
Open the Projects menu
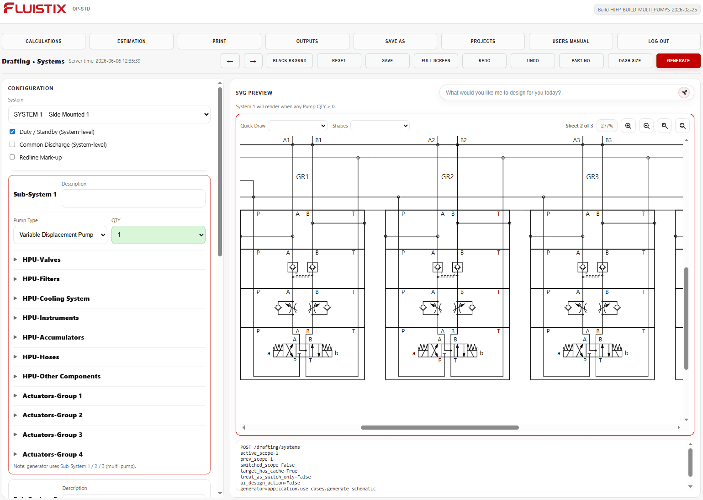coord(483,41)
